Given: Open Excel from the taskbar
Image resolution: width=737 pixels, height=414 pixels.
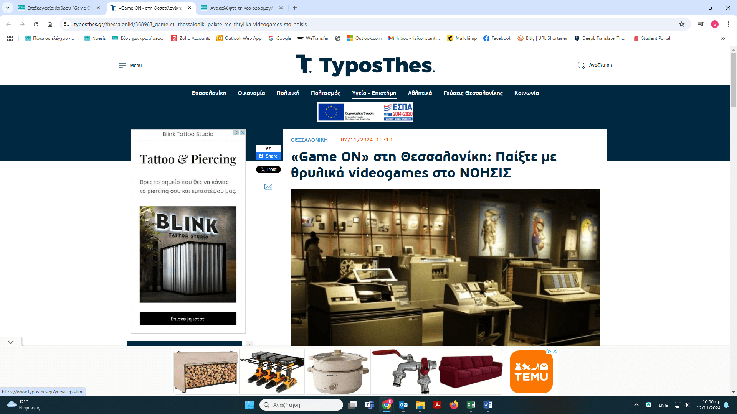Looking at the screenshot, I should pos(471,405).
